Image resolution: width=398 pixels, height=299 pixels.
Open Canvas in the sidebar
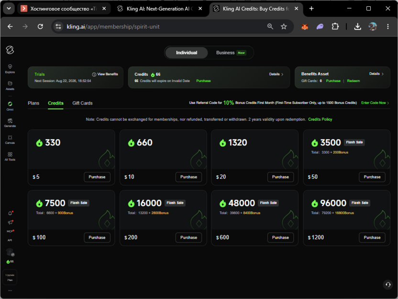click(10, 139)
